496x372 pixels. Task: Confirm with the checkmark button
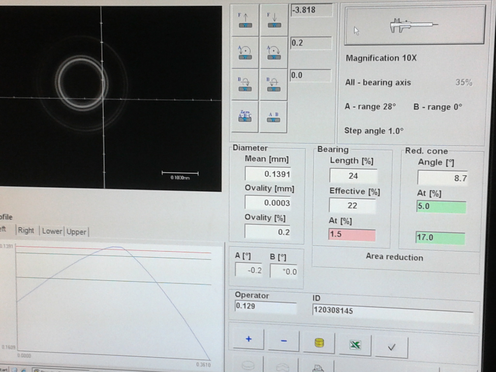tap(391, 347)
